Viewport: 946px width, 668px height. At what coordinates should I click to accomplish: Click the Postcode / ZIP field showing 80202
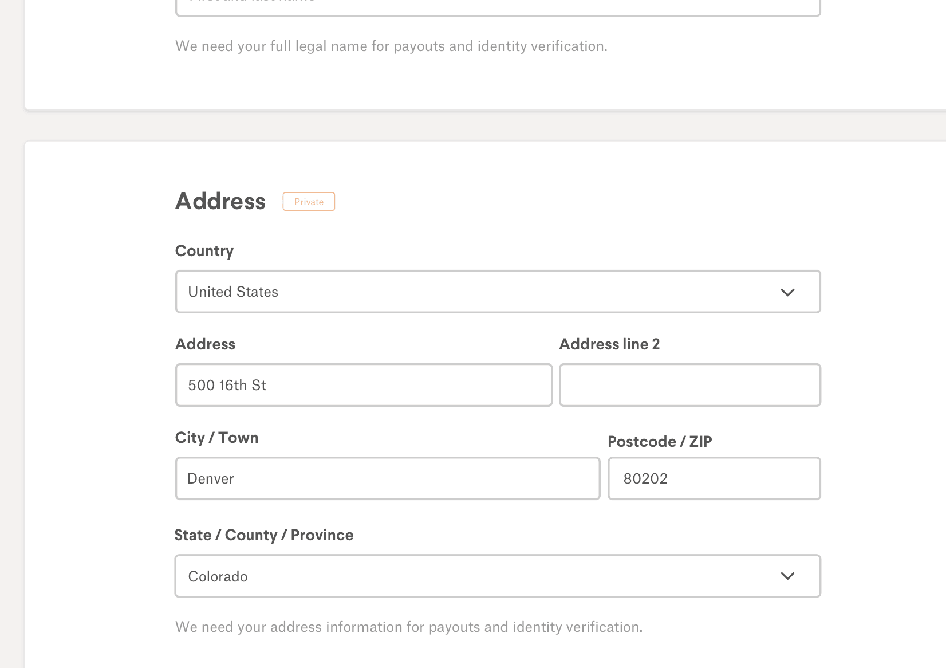tap(714, 478)
